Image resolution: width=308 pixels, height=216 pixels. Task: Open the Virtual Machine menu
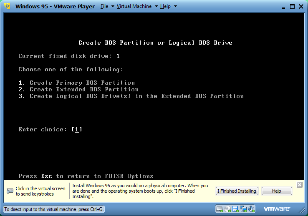tap(134, 6)
